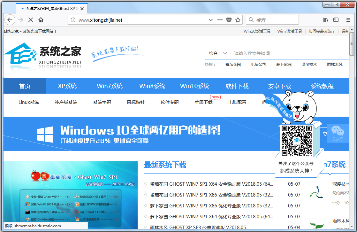The image size is (357, 232).
Task: Click hot search 番茄花园 link
Action: point(233,65)
